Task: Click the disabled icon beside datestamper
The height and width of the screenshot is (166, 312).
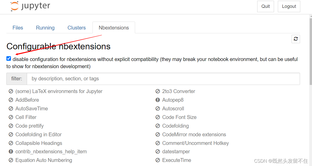Action: point(158,152)
